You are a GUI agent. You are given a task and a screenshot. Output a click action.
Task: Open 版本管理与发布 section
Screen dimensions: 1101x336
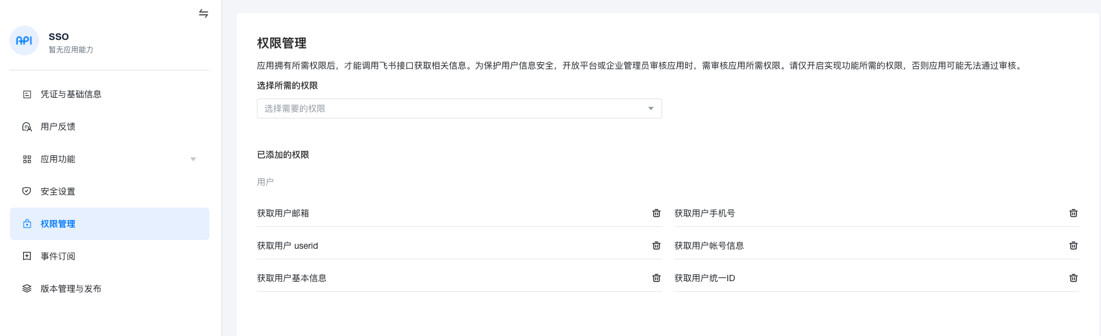70,289
